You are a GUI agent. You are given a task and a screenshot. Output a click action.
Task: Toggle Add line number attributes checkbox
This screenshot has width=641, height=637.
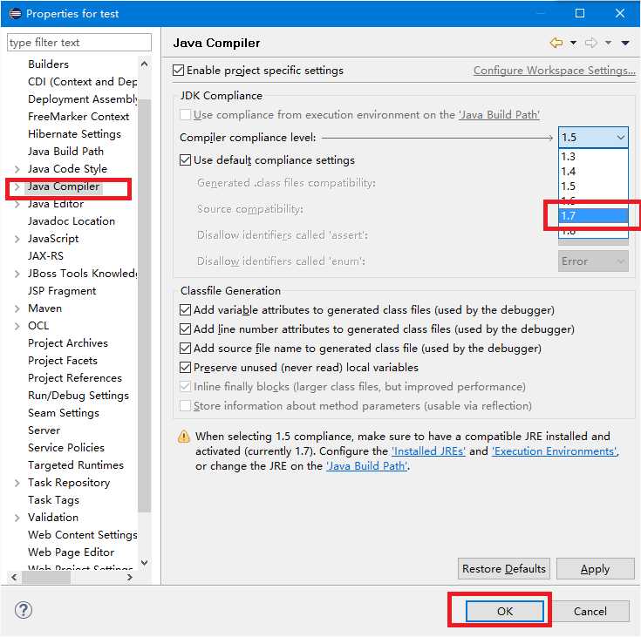tap(185, 329)
